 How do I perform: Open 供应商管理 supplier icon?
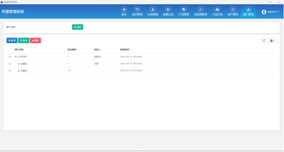201,9
